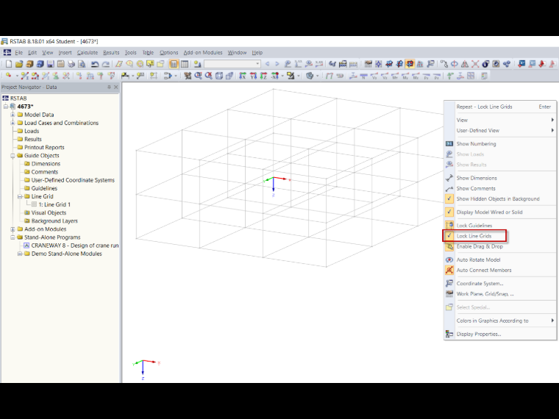Collapse the Line Grid tree node
The image size is (559, 419).
[20, 196]
